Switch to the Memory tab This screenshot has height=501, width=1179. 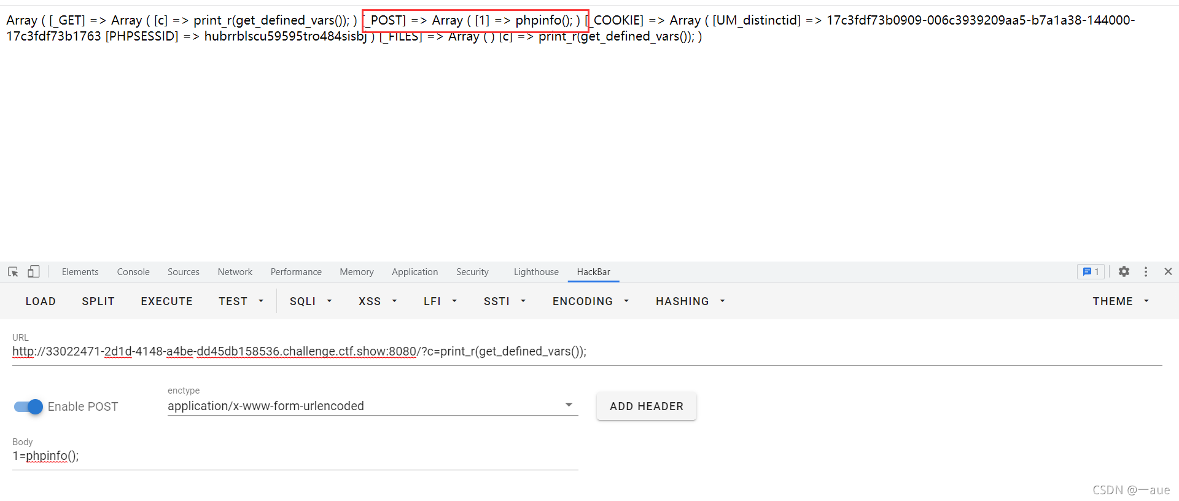[x=357, y=271]
